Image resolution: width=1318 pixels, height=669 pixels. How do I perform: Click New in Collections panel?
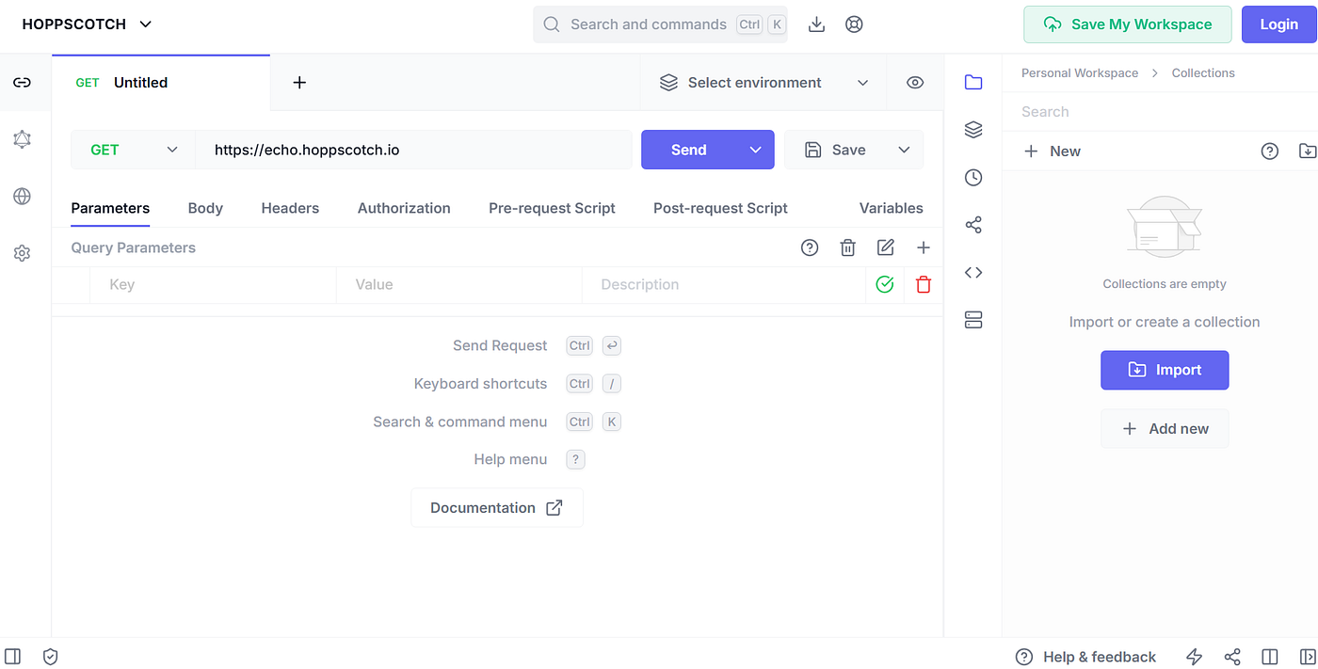coord(1053,151)
